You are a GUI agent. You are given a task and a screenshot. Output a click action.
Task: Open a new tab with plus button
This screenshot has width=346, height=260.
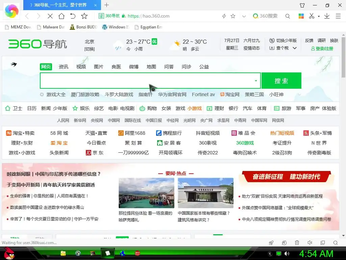click(106, 5)
